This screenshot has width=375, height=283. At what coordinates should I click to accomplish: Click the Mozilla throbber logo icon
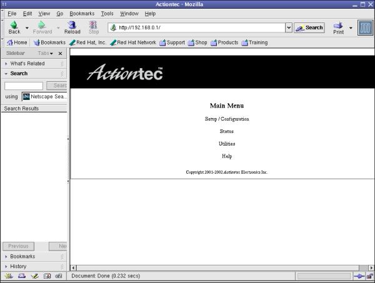(365, 27)
